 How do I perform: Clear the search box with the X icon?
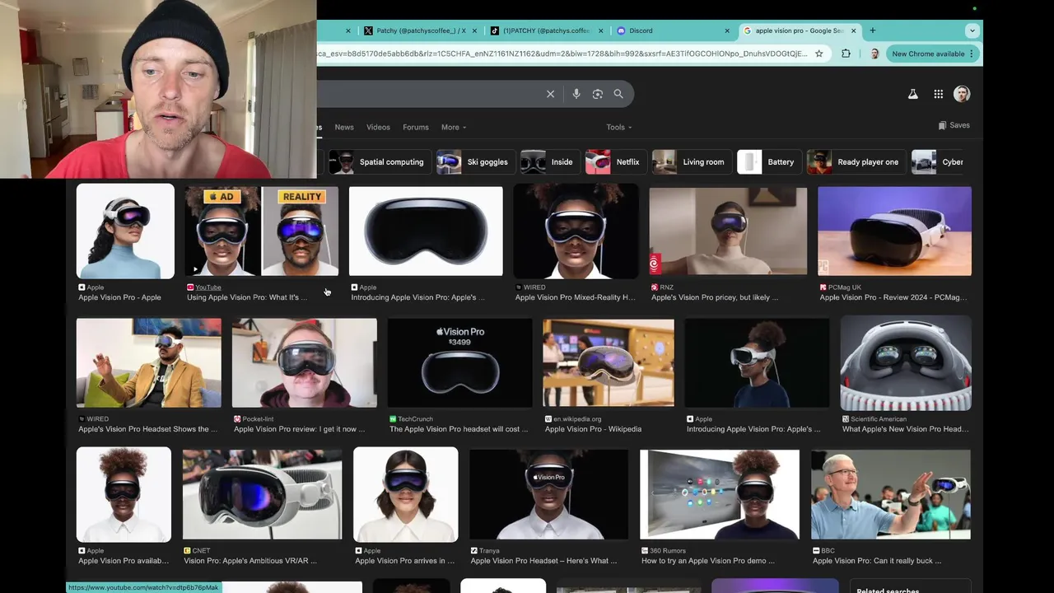pyautogui.click(x=550, y=94)
